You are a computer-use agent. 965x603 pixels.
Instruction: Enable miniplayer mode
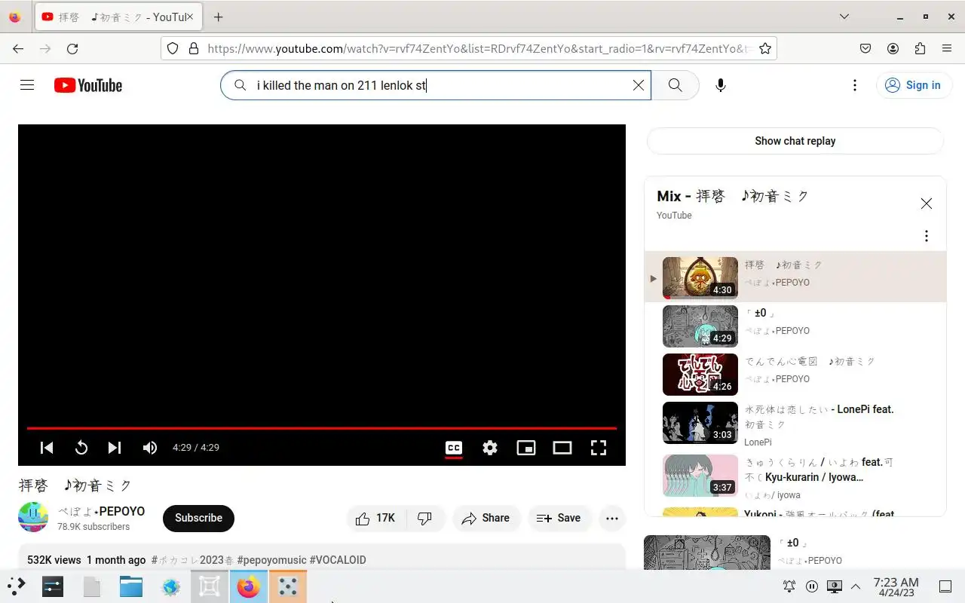point(526,448)
